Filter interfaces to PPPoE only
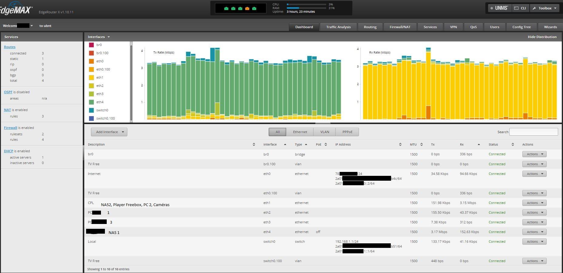Viewport: 563px width, 273px height. pos(347,132)
